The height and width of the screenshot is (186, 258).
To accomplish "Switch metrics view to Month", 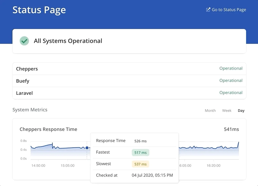I will click(210, 110).
